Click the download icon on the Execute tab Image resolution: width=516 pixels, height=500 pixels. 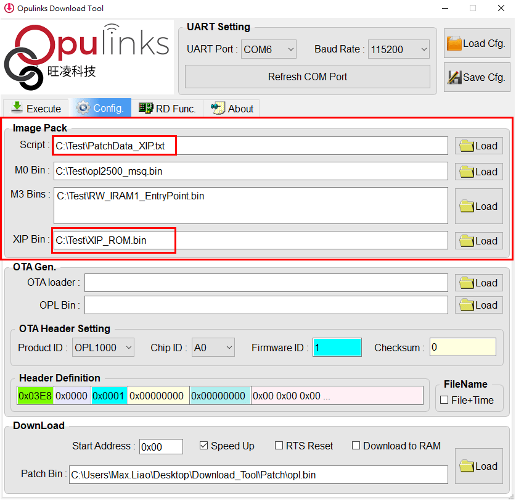[x=15, y=107]
